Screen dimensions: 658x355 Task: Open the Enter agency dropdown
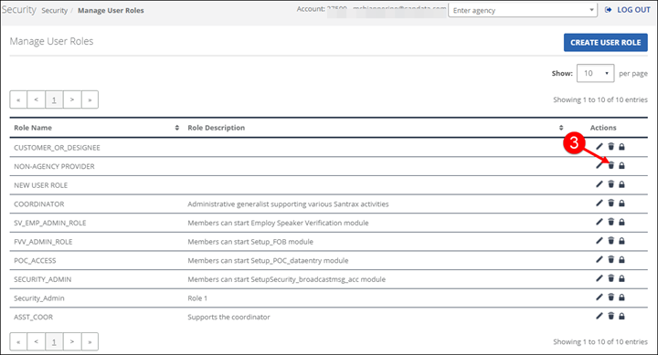click(x=523, y=10)
